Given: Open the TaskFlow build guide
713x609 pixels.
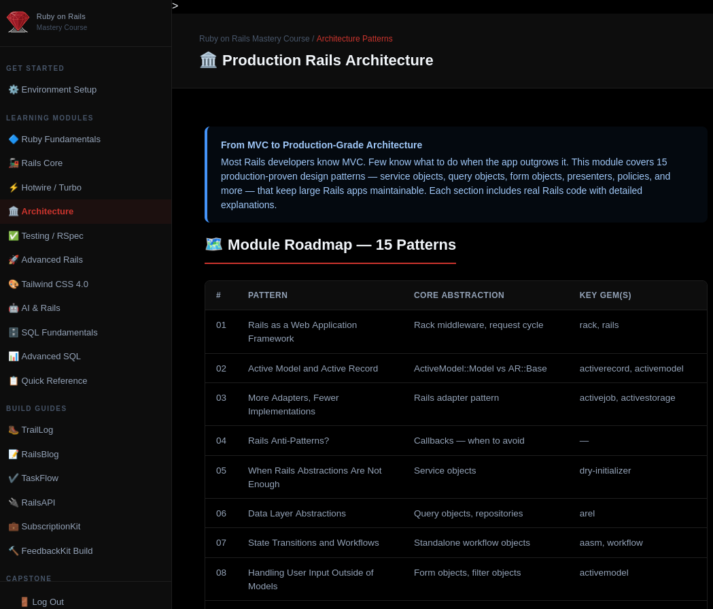Looking at the screenshot, I should click(86, 478).
